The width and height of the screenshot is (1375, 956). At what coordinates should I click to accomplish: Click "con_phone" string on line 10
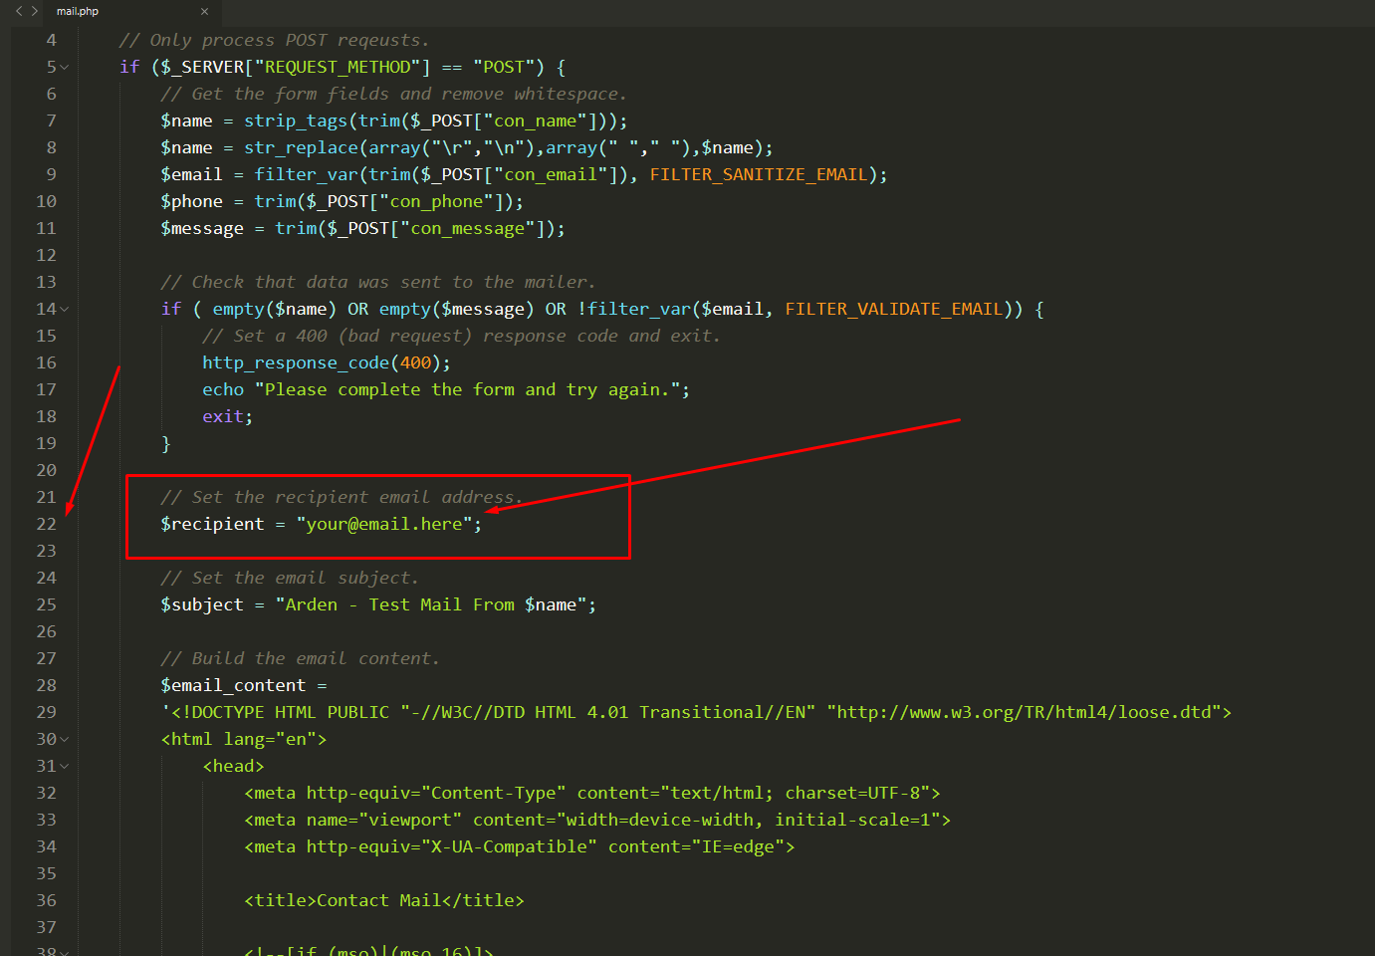436,201
